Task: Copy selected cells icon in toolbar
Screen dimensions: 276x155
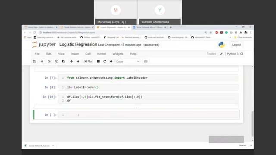Action: (x=56, y=61)
